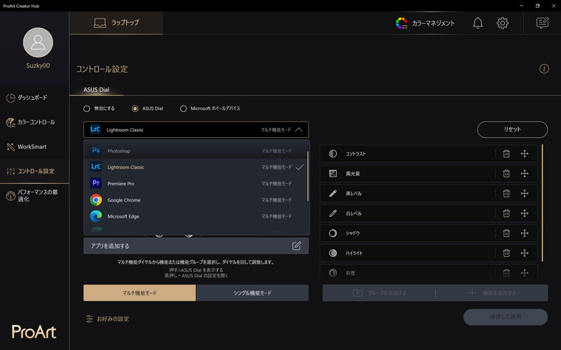
Task: Go to WorkSmart in the sidebar
Action: (x=34, y=147)
